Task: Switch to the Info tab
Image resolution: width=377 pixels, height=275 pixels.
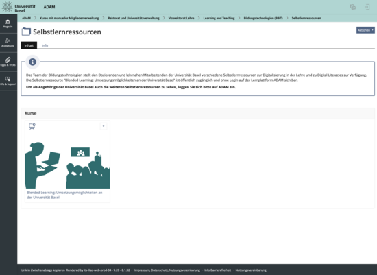Action: tap(45, 45)
